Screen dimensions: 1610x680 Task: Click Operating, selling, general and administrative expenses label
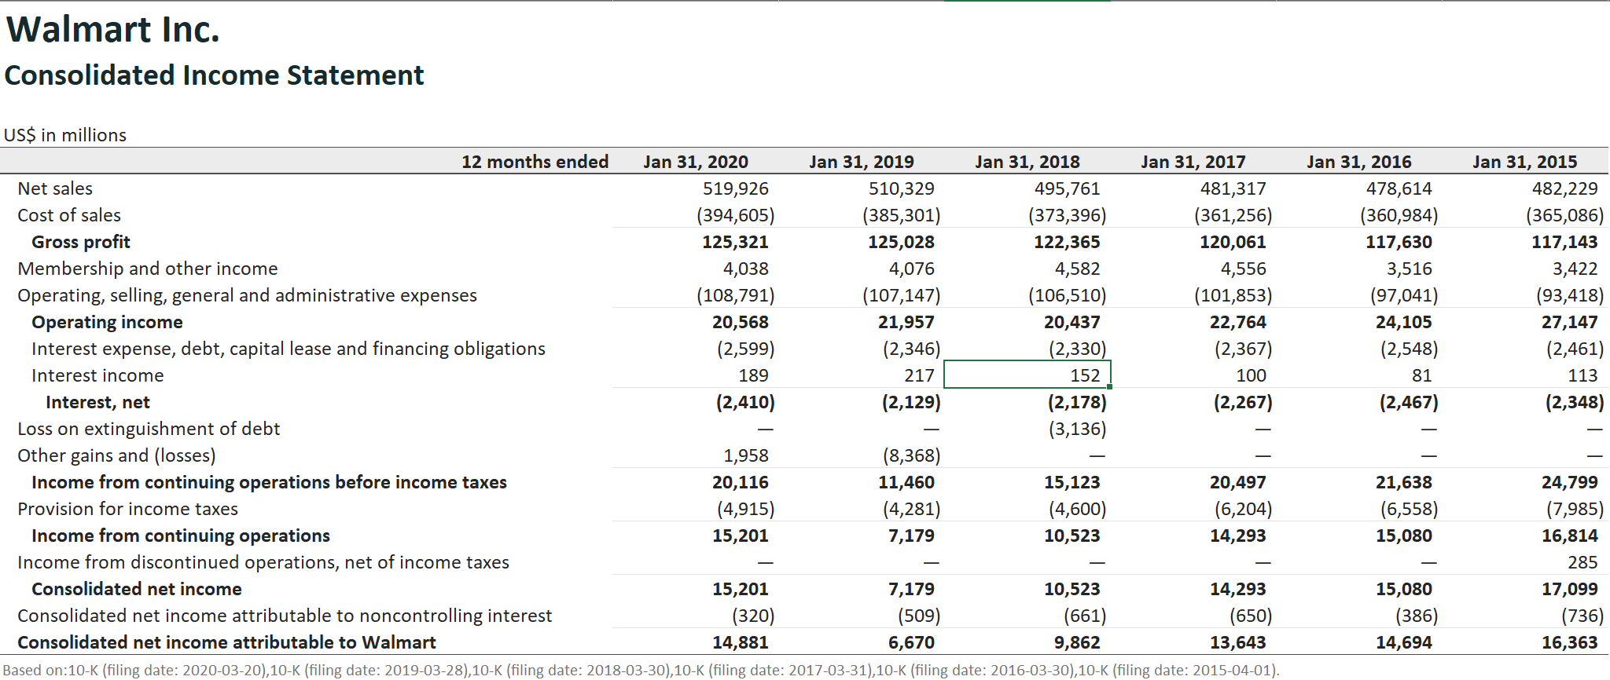tap(247, 295)
